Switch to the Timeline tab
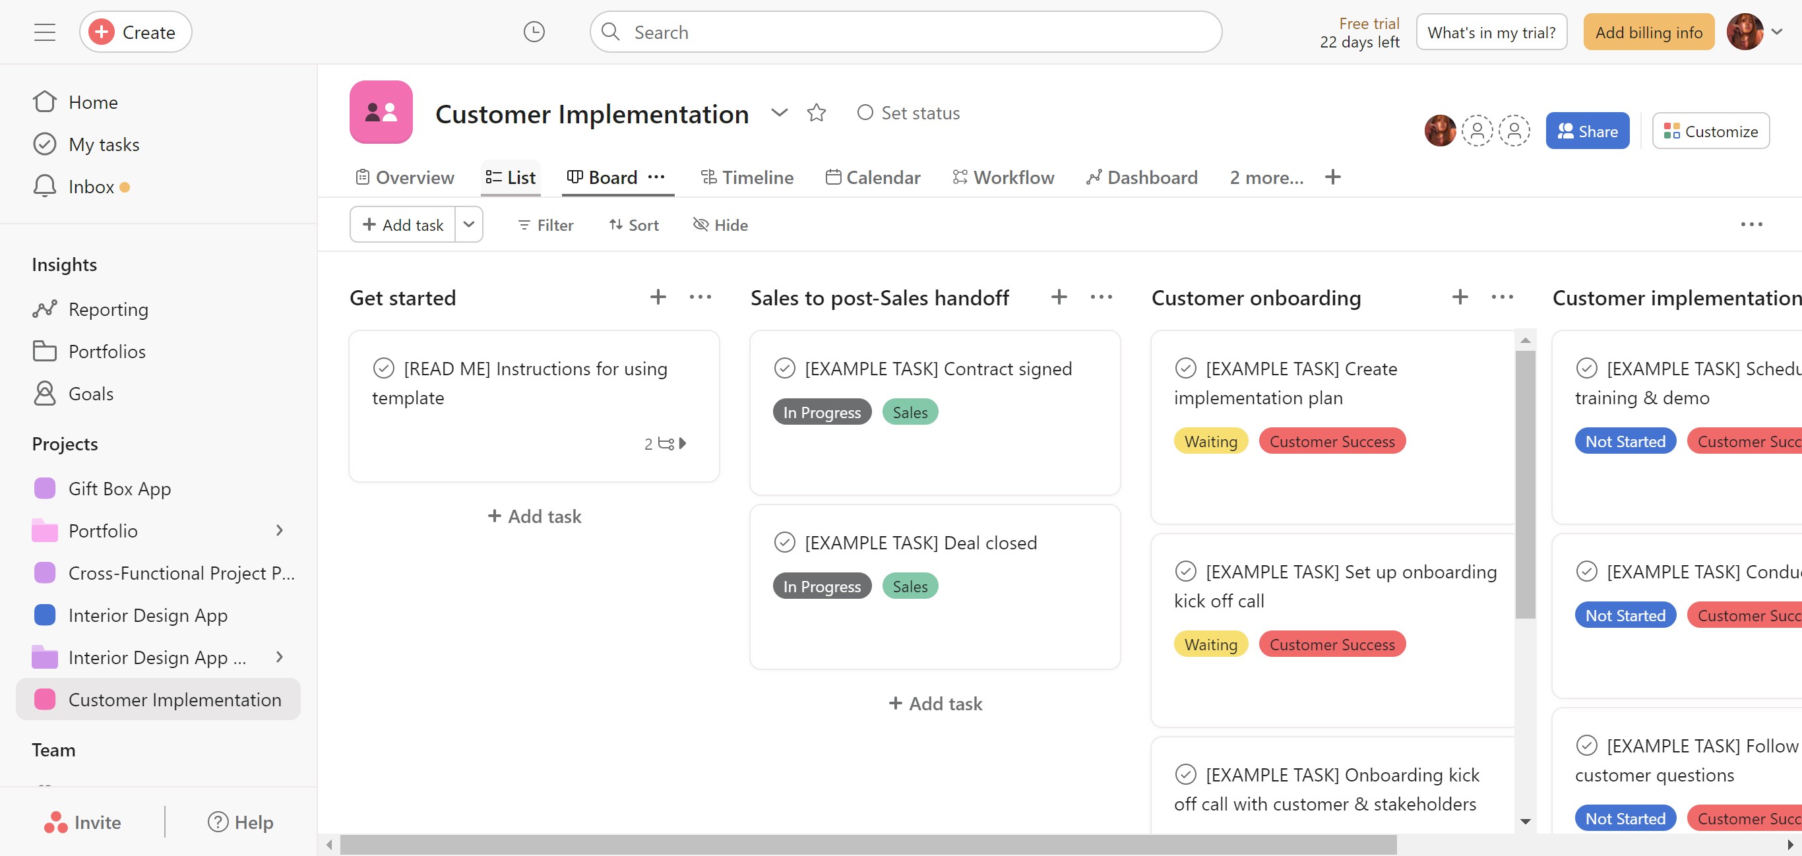Viewport: 1802px width, 856px height. (x=747, y=177)
